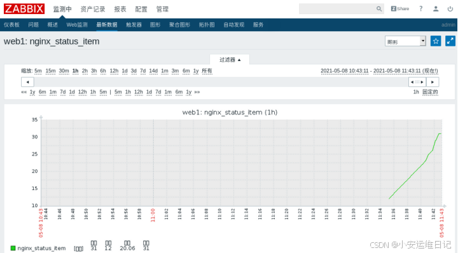Set zoom to 2h
The height and width of the screenshot is (253, 458).
85,71
